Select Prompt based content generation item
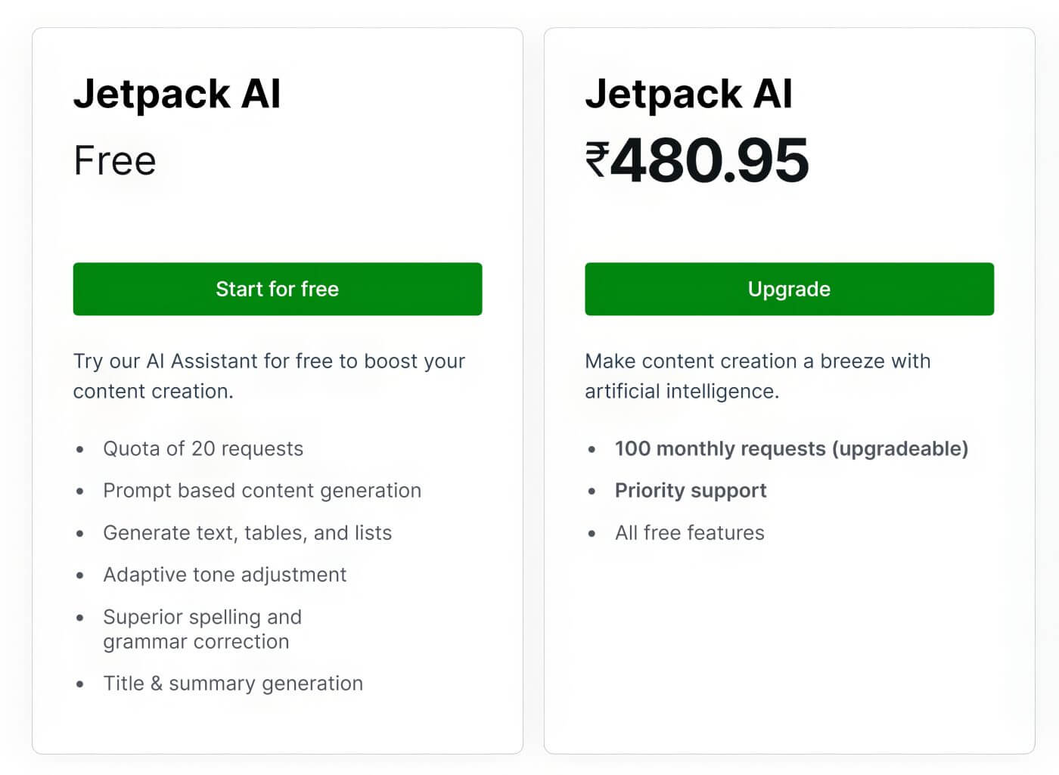 [x=262, y=490]
